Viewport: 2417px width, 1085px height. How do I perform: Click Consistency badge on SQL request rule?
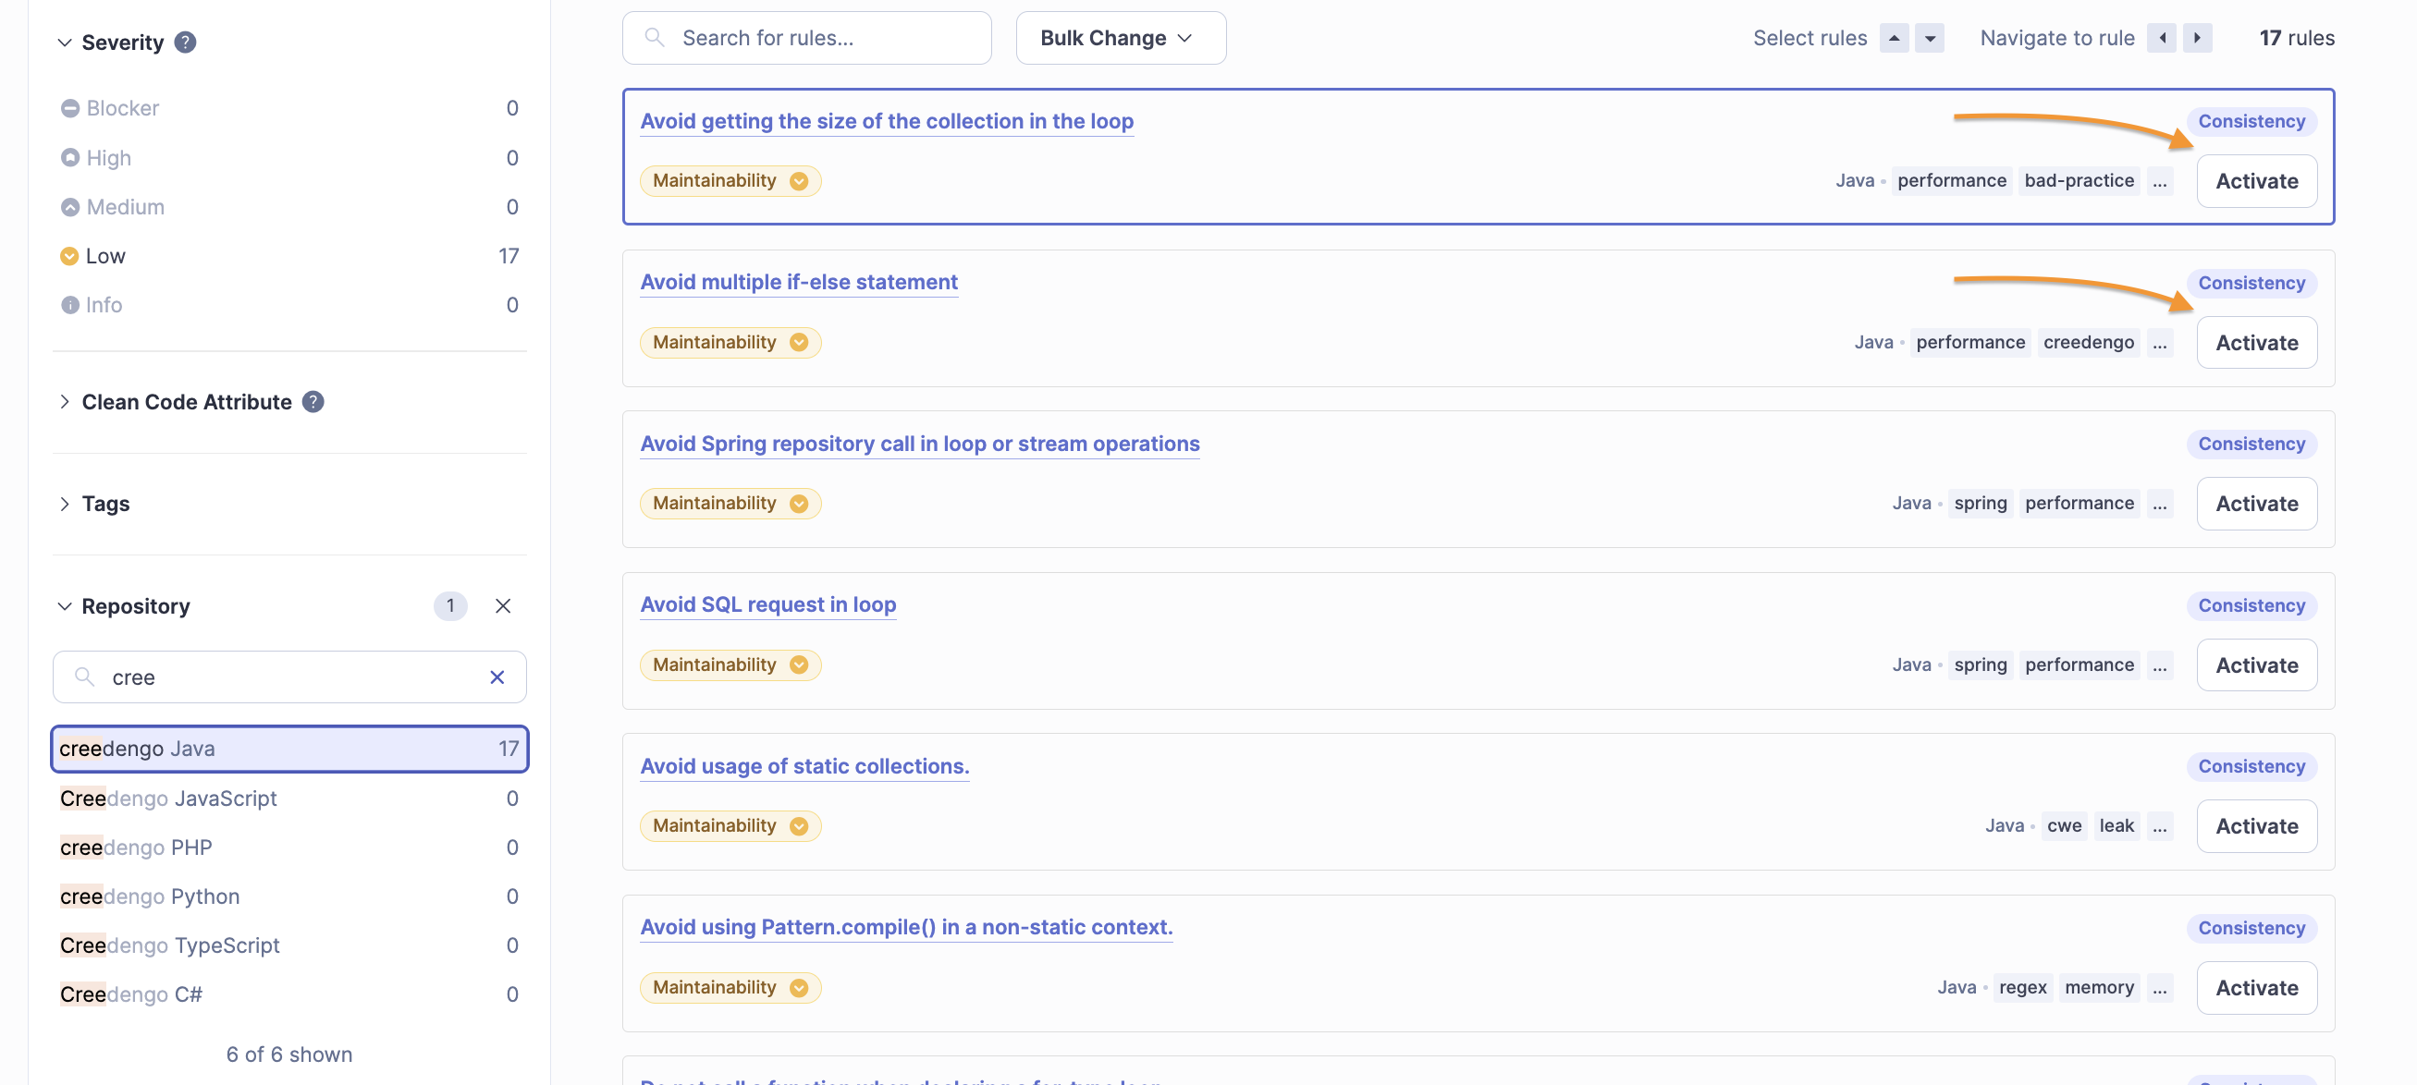(2251, 605)
